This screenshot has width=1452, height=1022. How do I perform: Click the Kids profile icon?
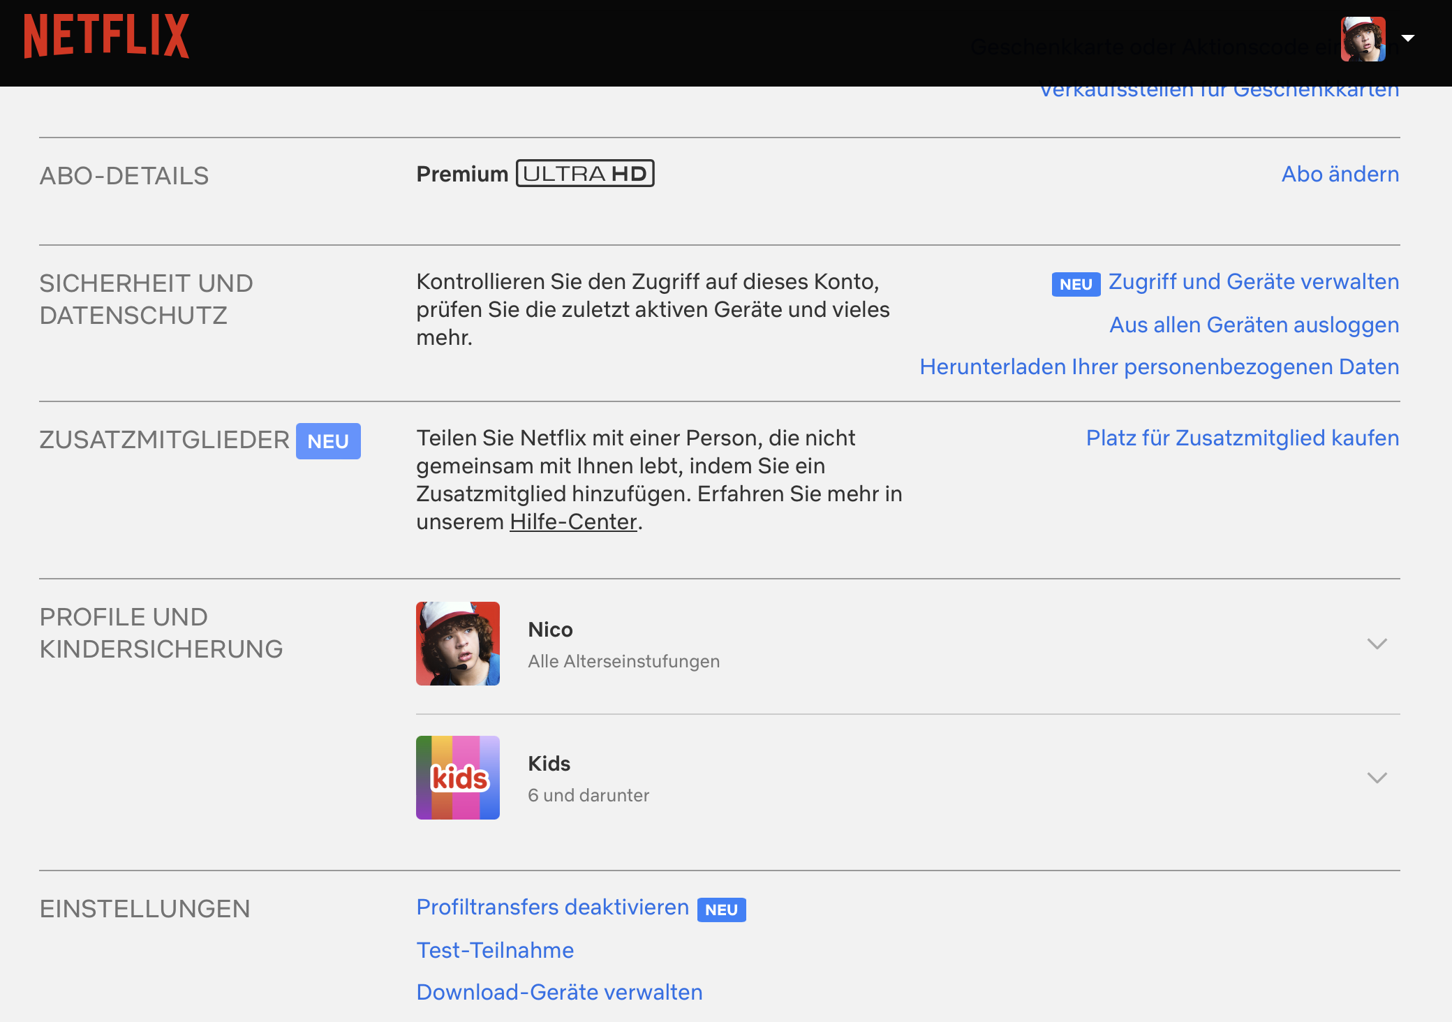point(458,778)
